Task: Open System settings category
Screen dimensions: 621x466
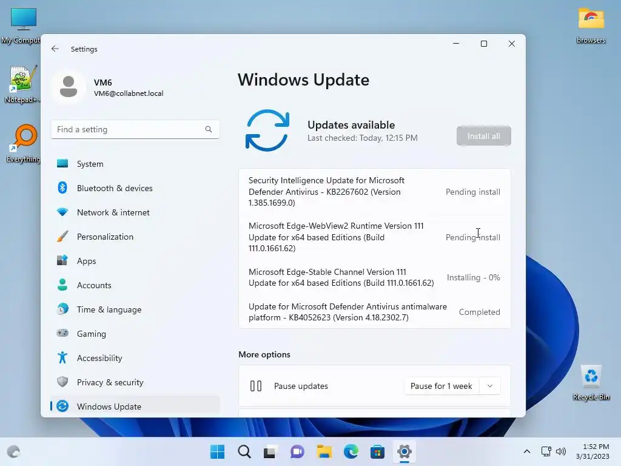Action: point(135,164)
